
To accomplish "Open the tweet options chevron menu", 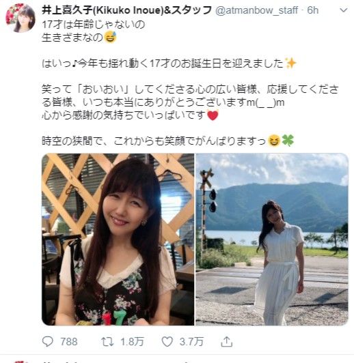I will (344, 10).
